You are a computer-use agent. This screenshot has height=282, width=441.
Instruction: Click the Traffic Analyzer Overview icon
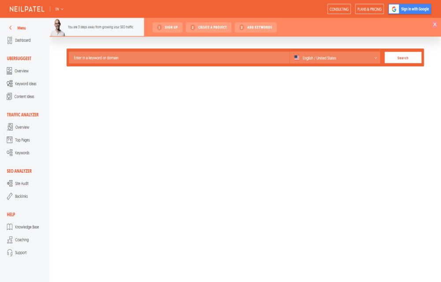coord(10,127)
